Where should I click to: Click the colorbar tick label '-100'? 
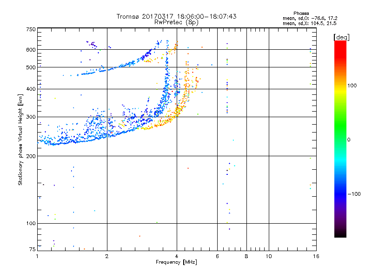354,194
